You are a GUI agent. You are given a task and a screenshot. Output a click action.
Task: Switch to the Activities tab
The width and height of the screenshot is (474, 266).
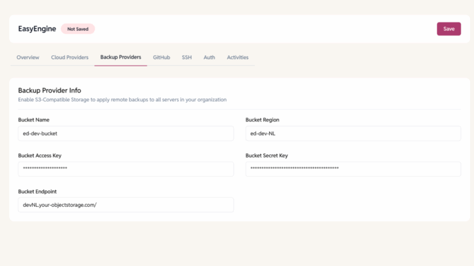[x=238, y=57]
